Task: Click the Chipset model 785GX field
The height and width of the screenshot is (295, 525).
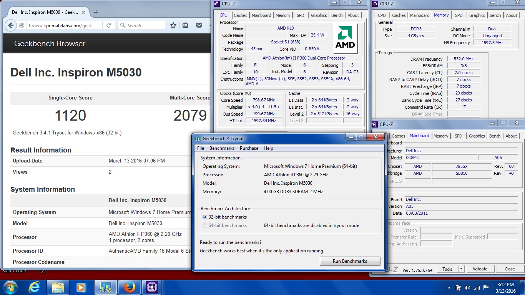Action: [x=462, y=166]
